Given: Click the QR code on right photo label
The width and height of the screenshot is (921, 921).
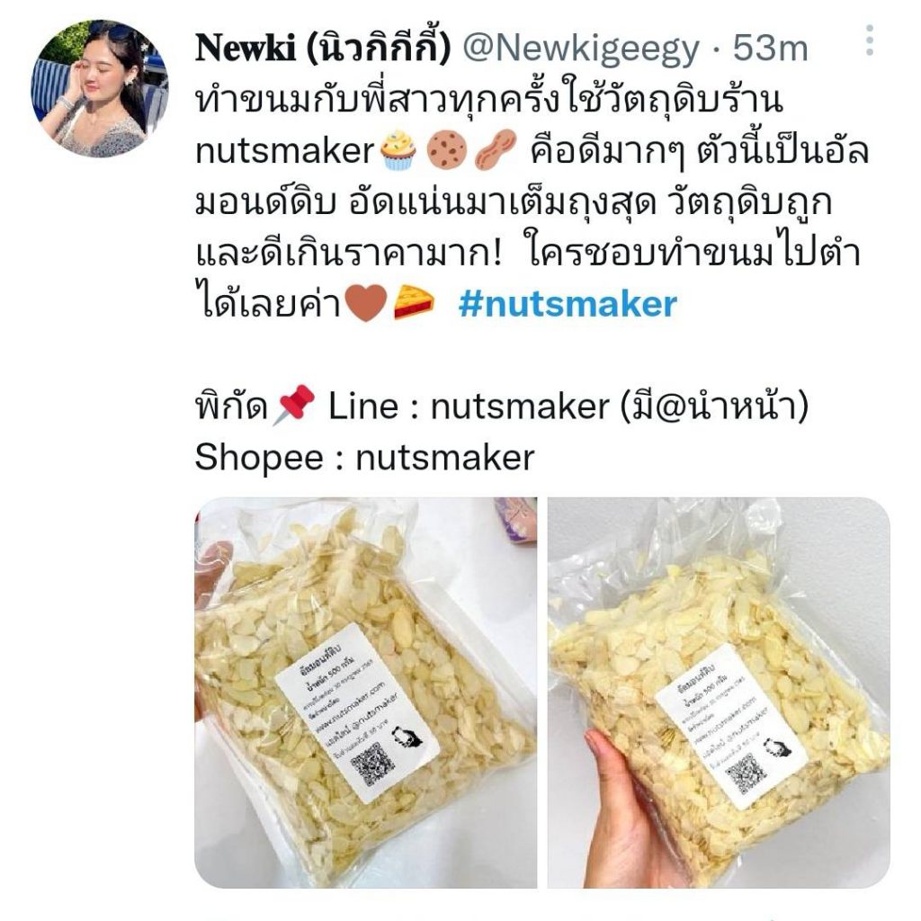Looking at the screenshot, I should pos(746,773).
